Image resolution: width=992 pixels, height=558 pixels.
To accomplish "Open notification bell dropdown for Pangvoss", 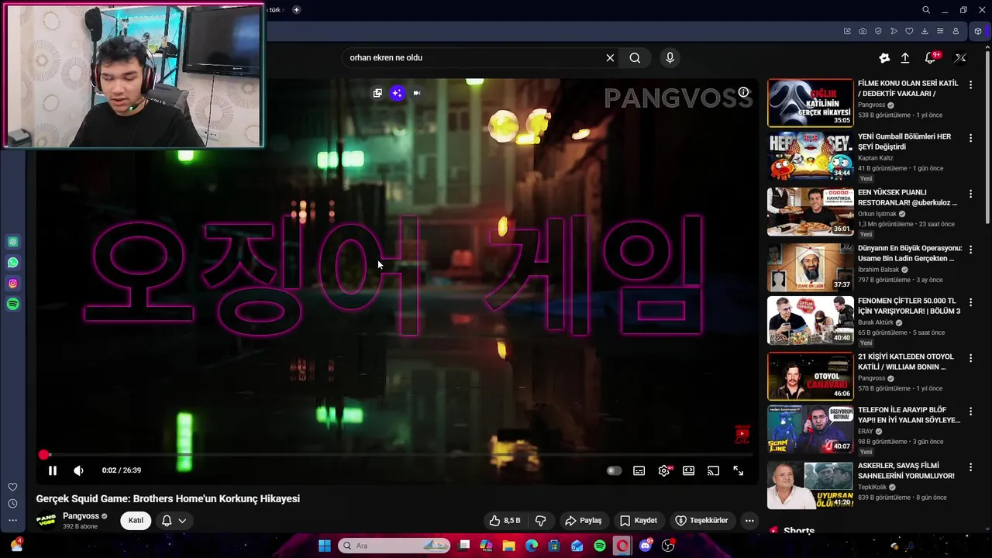I will pyautogui.click(x=174, y=521).
